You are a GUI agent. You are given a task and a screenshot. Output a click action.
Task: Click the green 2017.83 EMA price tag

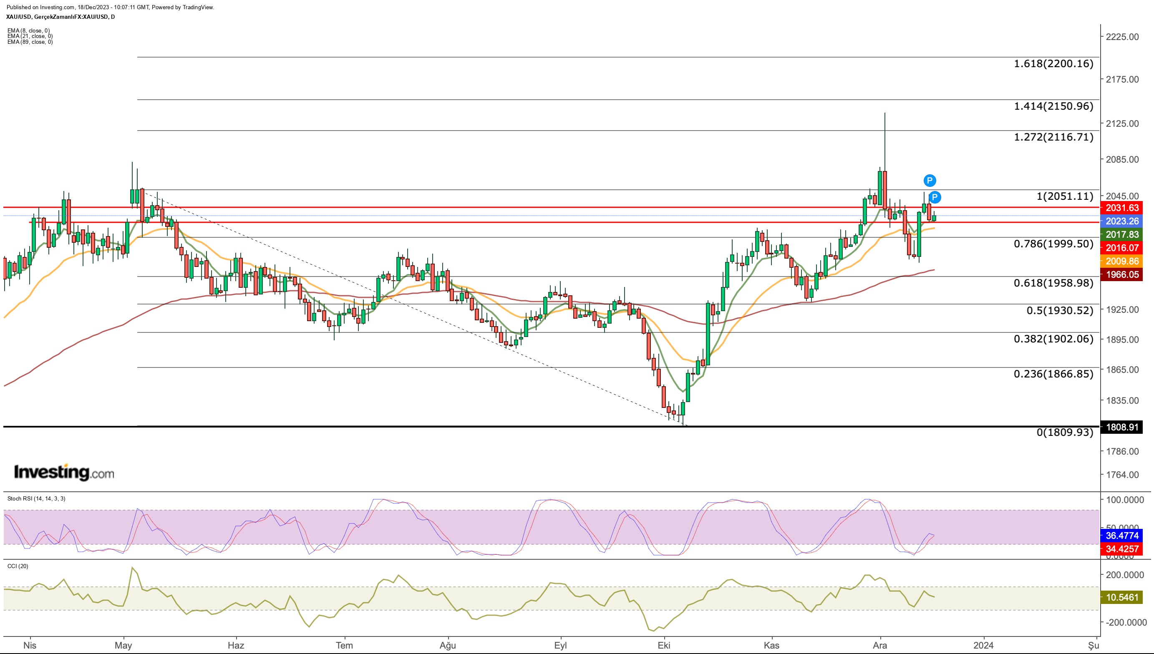click(1121, 234)
